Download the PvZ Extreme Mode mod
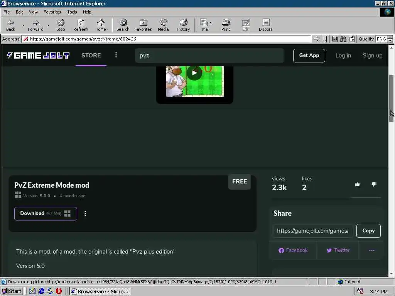 [46, 214]
